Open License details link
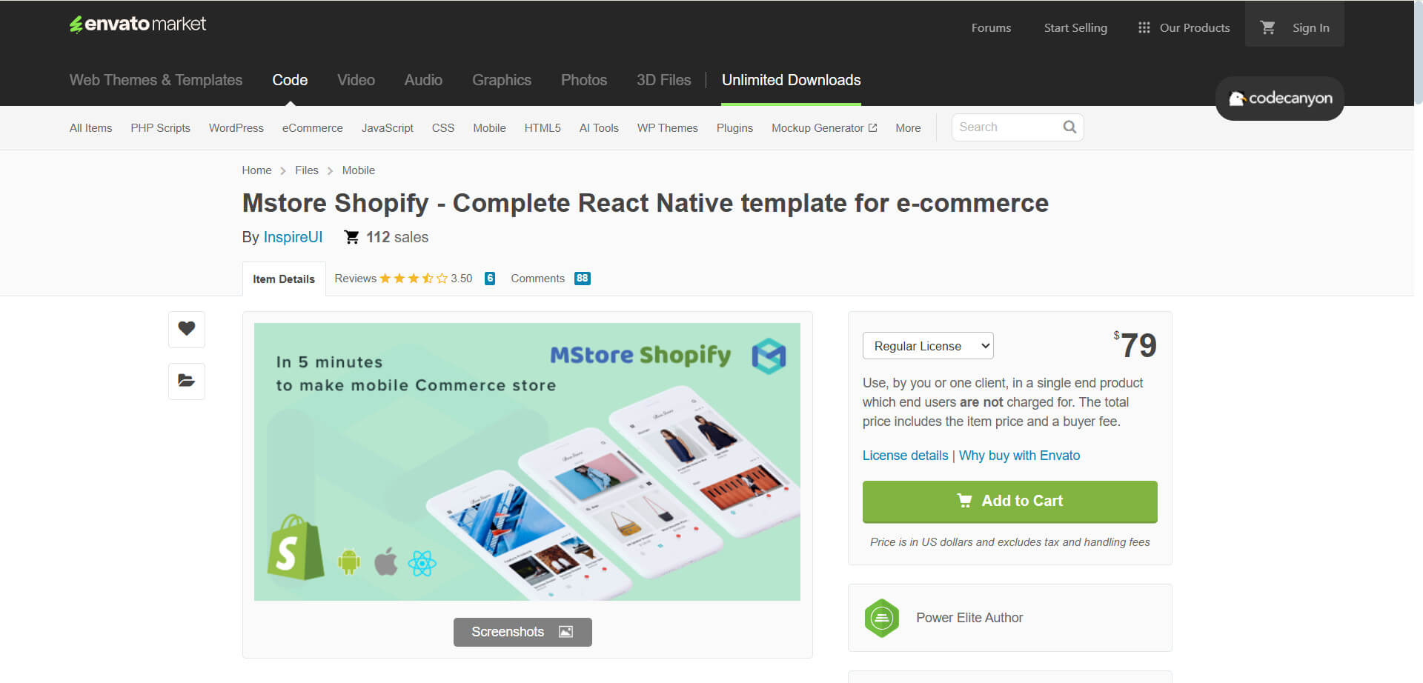1423x683 pixels. click(905, 456)
